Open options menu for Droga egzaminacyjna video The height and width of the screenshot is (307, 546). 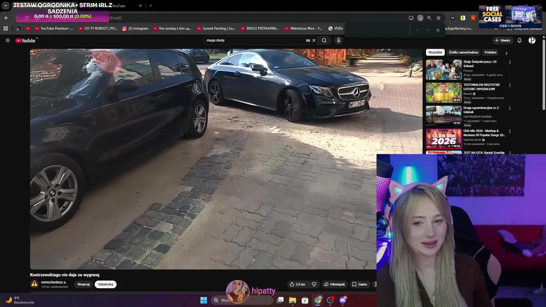click(x=509, y=108)
